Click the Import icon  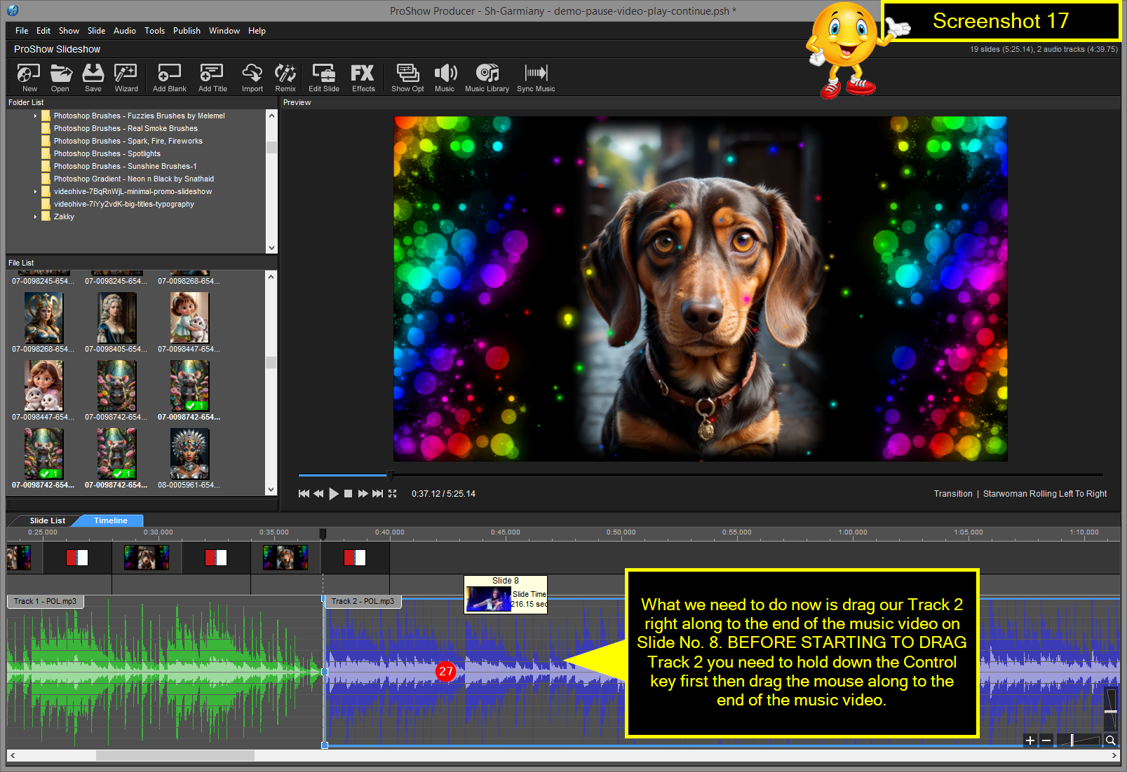[252, 77]
